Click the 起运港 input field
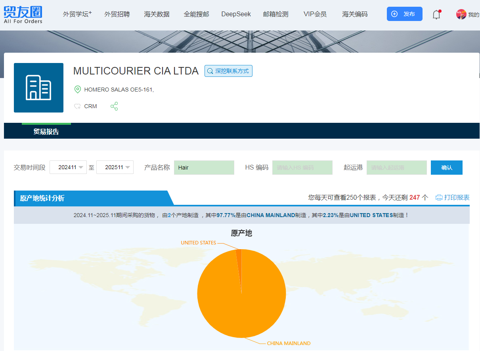Viewport: 480px width, 351px height. (x=396, y=168)
